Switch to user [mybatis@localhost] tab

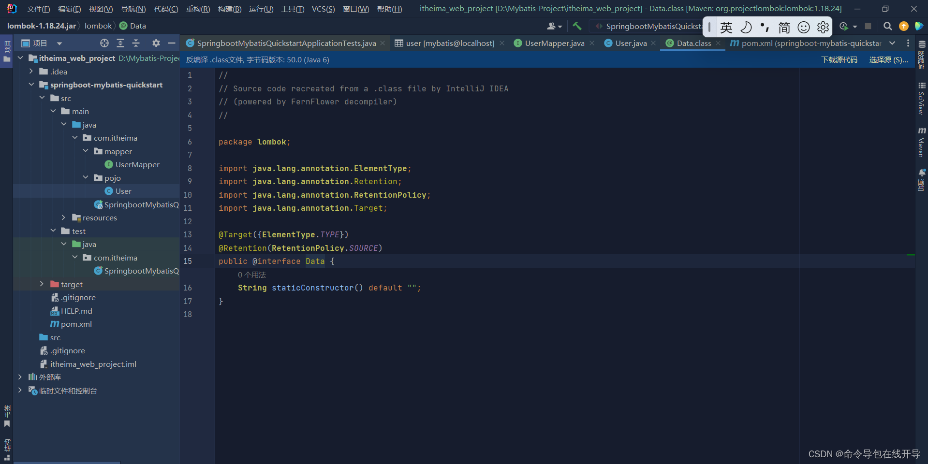click(x=450, y=43)
